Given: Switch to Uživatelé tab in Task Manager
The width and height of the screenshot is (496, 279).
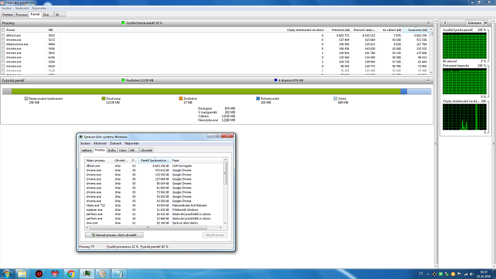Looking at the screenshot, I should point(146,150).
